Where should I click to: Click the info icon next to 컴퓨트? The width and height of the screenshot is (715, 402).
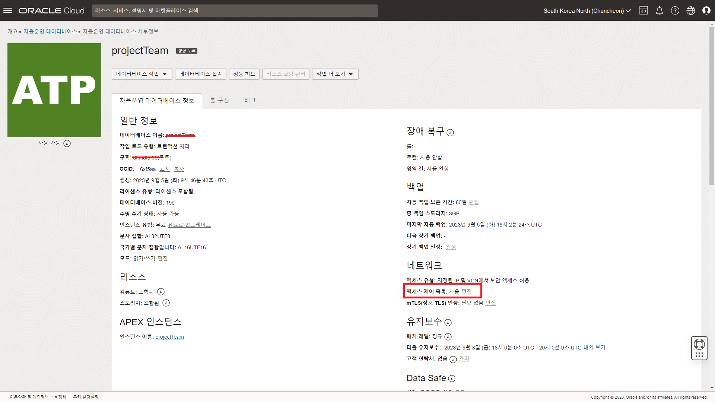(x=161, y=292)
